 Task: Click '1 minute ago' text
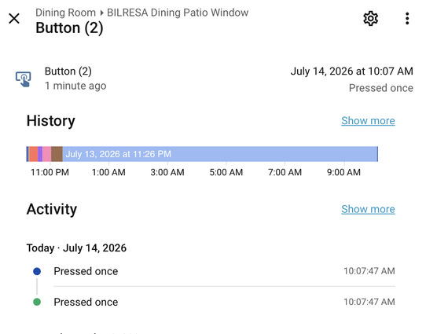[x=75, y=86]
